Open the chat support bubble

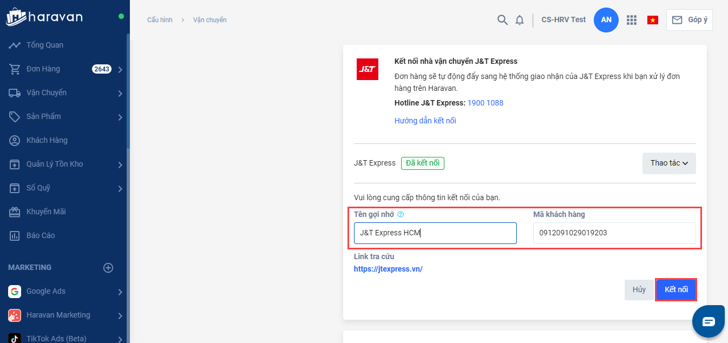pos(709,321)
